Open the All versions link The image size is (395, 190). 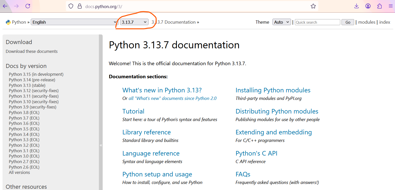pos(19,172)
